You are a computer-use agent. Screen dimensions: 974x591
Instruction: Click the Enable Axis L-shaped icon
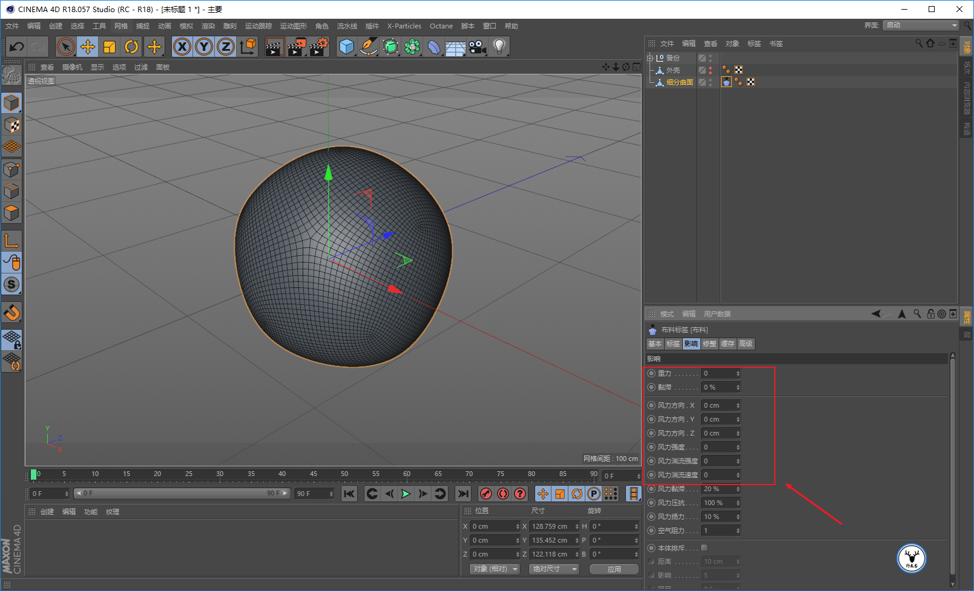click(12, 241)
